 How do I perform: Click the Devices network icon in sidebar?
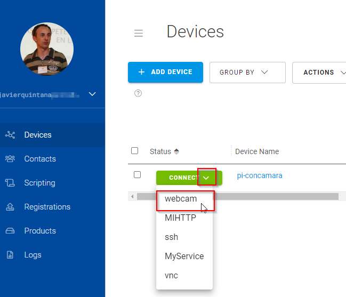point(10,134)
